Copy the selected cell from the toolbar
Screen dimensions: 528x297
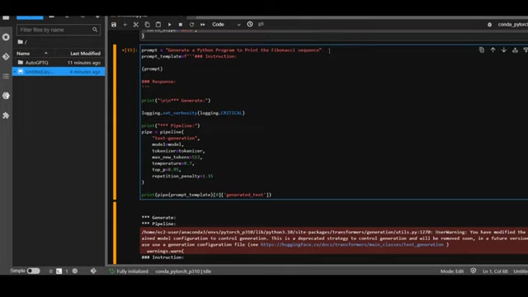pos(147,25)
